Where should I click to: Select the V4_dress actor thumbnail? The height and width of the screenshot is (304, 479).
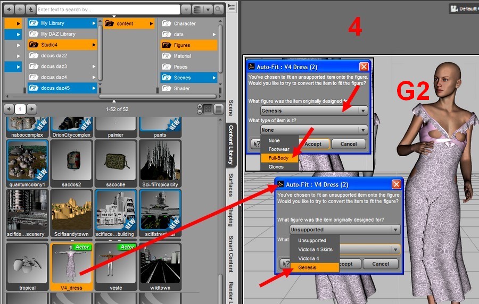(71, 267)
